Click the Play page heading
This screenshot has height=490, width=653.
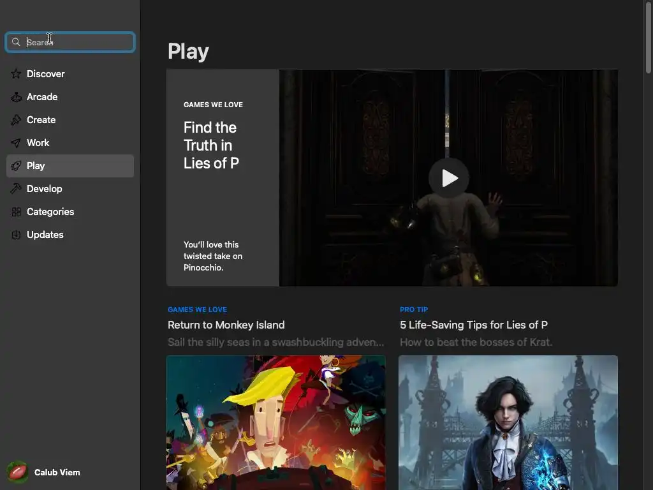(188, 52)
